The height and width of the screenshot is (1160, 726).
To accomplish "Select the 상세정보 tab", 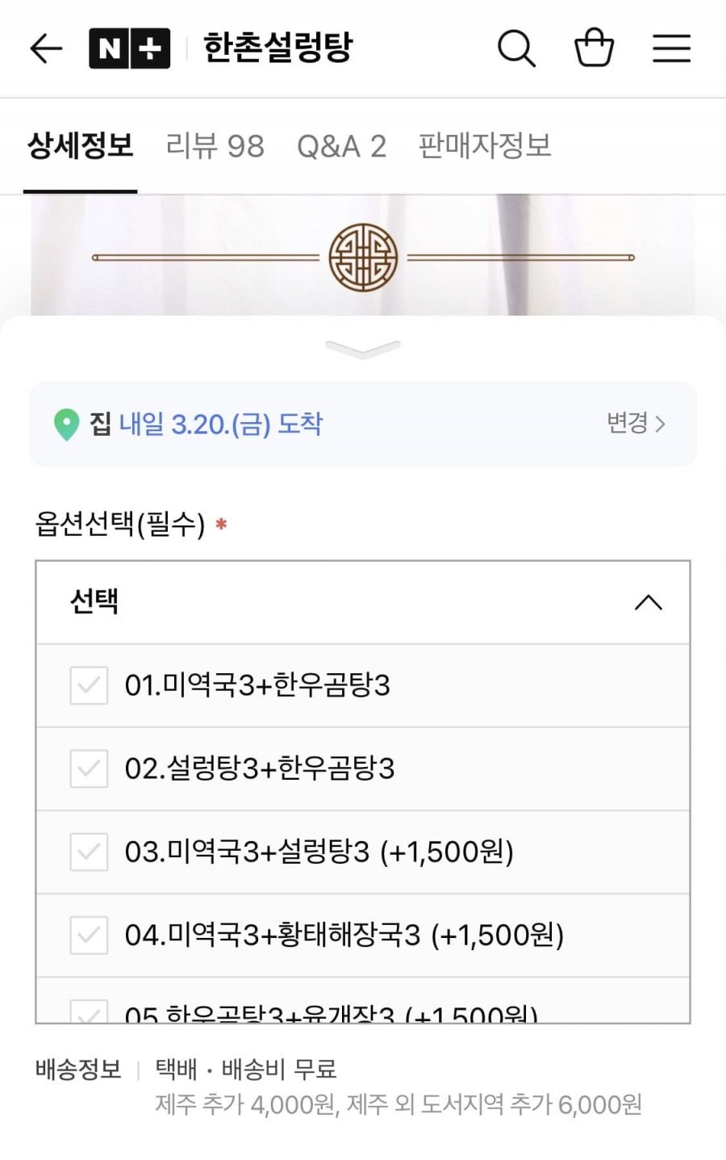I will coord(80,146).
